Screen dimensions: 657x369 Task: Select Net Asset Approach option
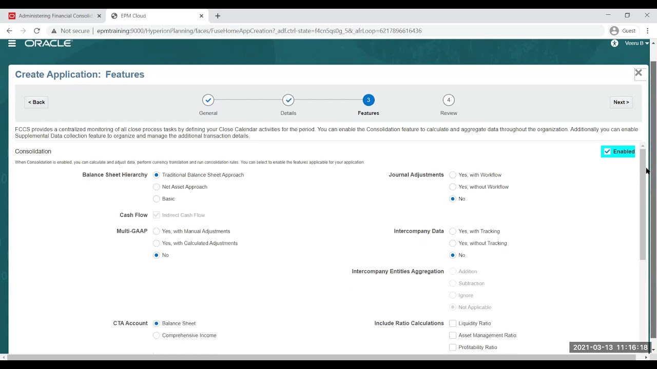coord(157,187)
